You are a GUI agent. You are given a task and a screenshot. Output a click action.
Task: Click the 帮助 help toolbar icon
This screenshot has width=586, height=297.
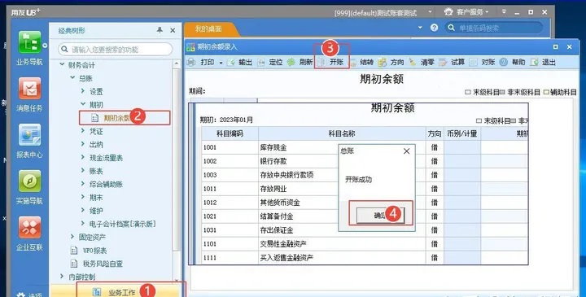[504, 63]
